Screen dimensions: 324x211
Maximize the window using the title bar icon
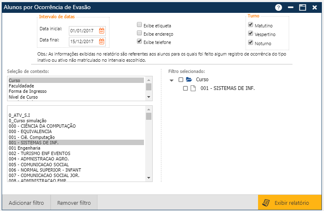[x=302, y=7]
